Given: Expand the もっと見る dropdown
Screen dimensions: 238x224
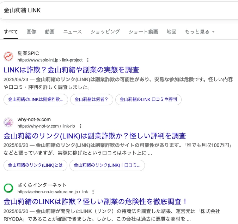Looking at the screenshot, I should tap(200, 32).
